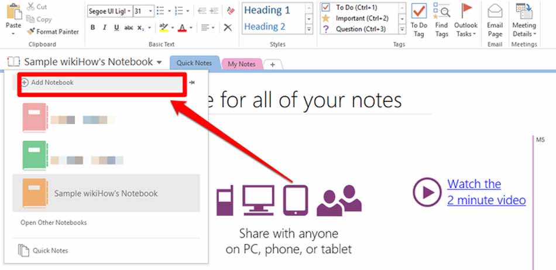Image resolution: width=556 pixels, height=270 pixels.
Task: Open the Segoe UI font name dropdown
Action: (130, 11)
